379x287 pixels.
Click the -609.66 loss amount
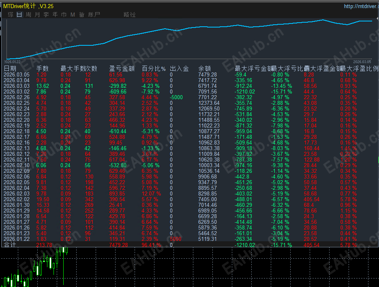pyautogui.click(x=118, y=91)
